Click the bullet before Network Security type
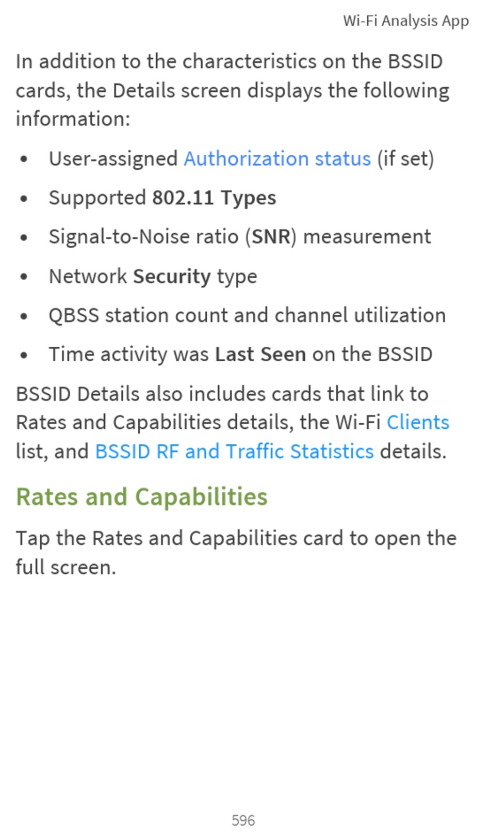The image size is (490, 837). [x=24, y=277]
